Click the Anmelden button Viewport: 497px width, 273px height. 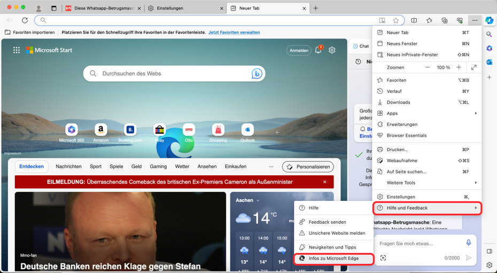point(299,50)
